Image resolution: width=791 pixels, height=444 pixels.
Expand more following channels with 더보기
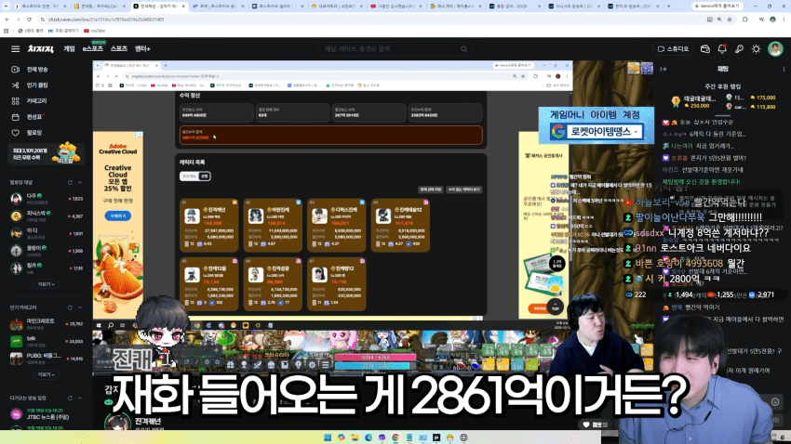46,284
